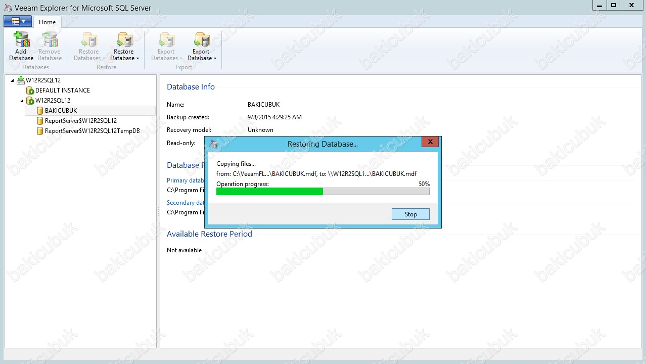Viewport: 646px width, 364px height.
Task: Open the blue application menu button
Action: (x=18, y=21)
